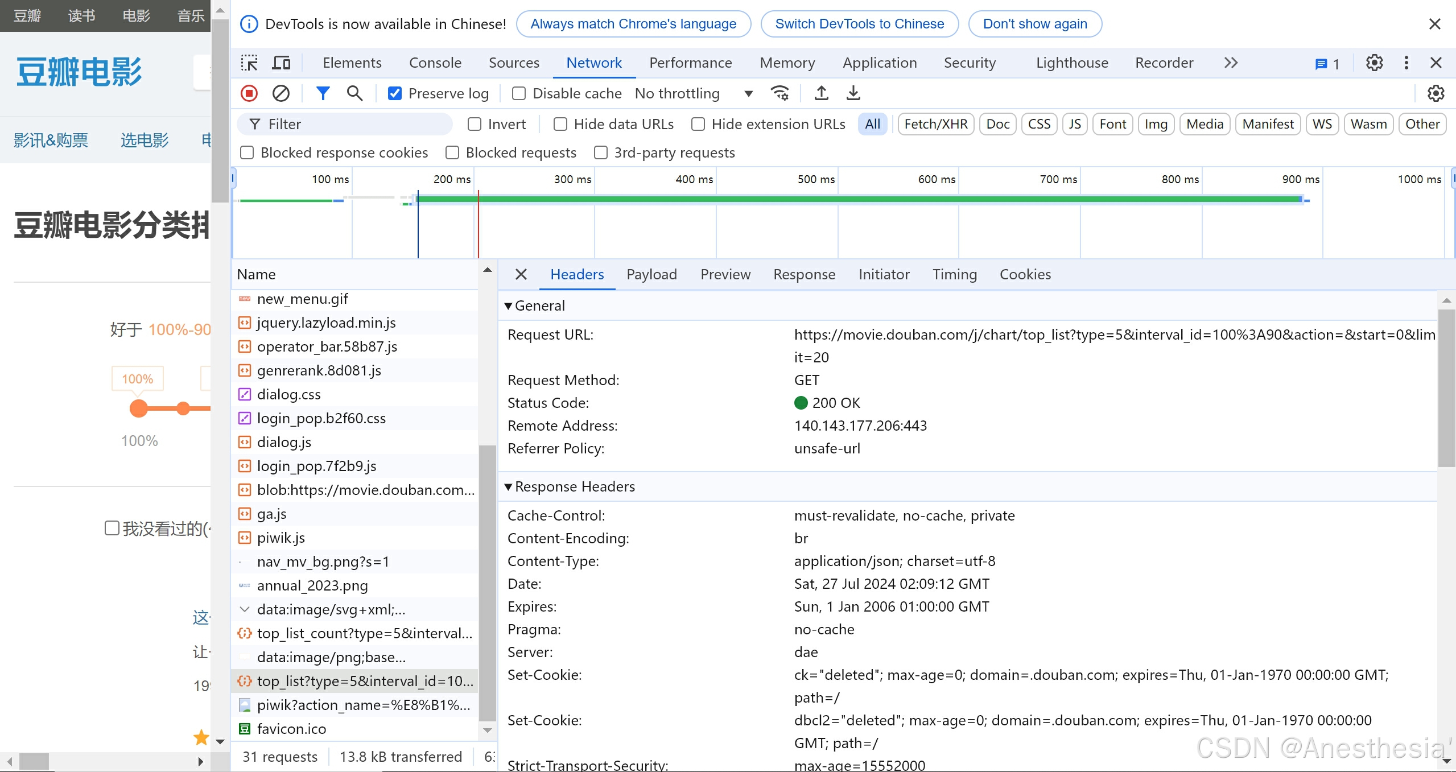Switch to the Sources tab

[514, 63]
